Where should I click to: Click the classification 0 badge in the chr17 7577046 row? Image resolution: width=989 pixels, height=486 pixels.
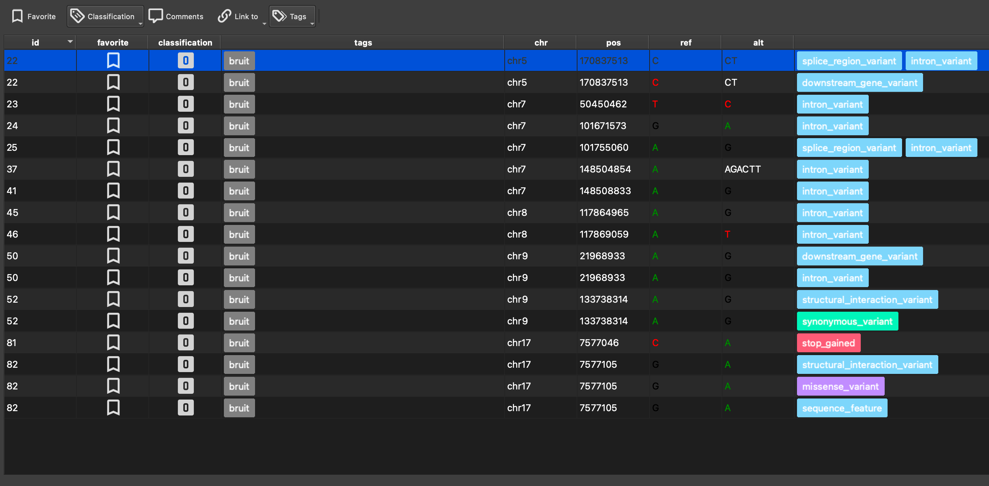pos(185,343)
